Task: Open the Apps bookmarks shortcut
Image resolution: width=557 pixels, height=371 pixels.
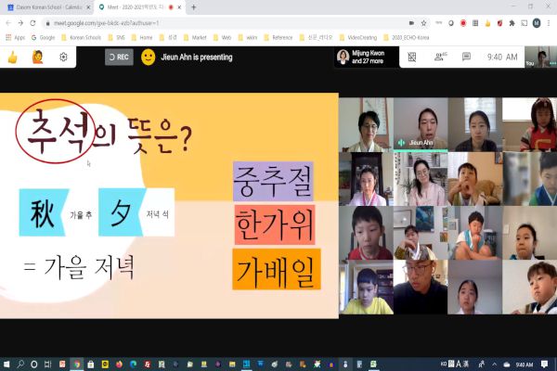Action: 14,38
